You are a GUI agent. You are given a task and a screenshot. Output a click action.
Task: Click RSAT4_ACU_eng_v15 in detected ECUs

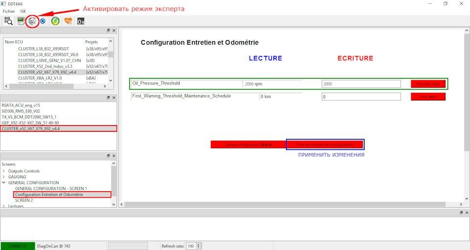(x=21, y=105)
